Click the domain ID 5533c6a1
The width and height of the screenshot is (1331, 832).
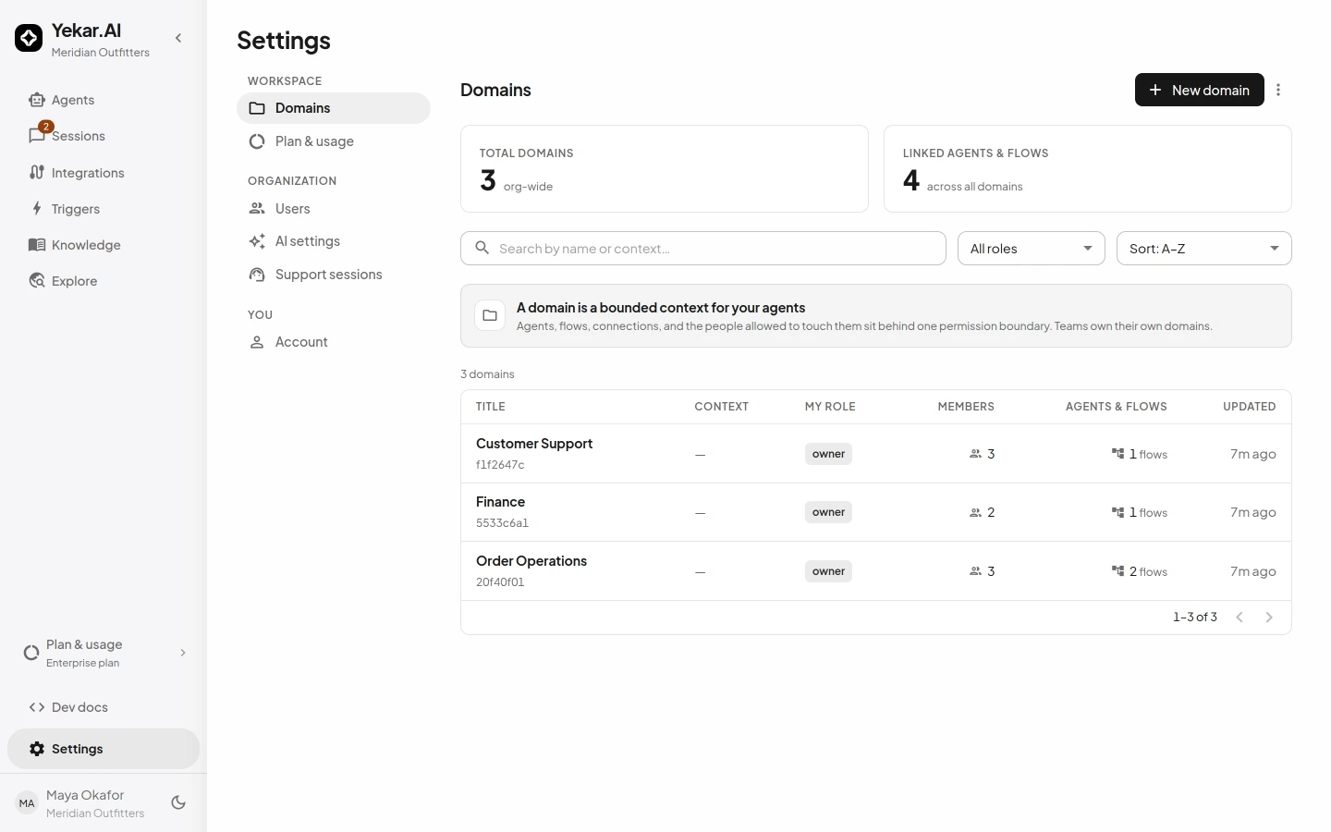(502, 523)
